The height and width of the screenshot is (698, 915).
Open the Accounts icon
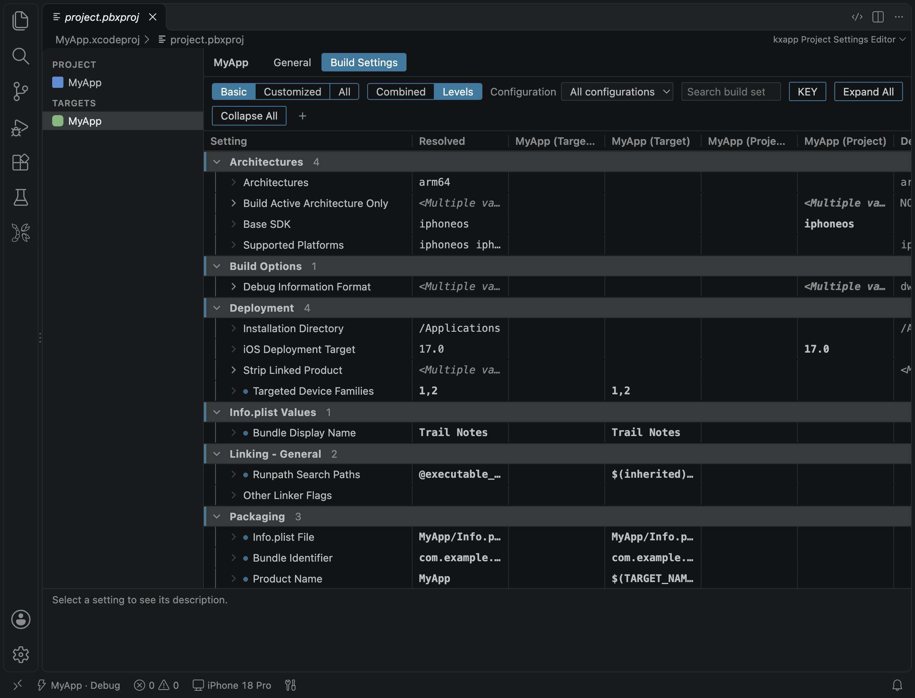[x=20, y=619]
